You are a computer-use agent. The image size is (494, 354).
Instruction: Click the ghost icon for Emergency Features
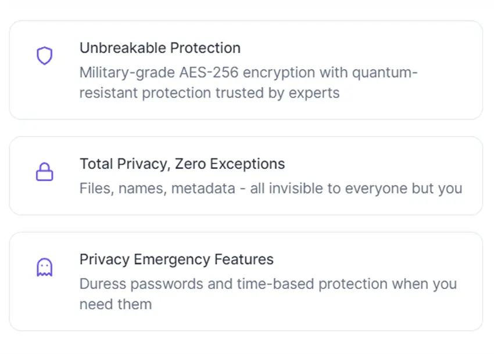(44, 267)
